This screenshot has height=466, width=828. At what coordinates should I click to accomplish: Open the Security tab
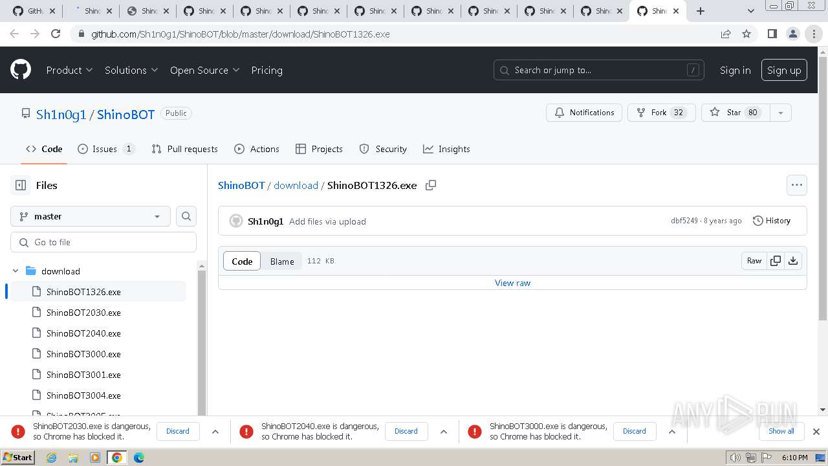pos(383,149)
